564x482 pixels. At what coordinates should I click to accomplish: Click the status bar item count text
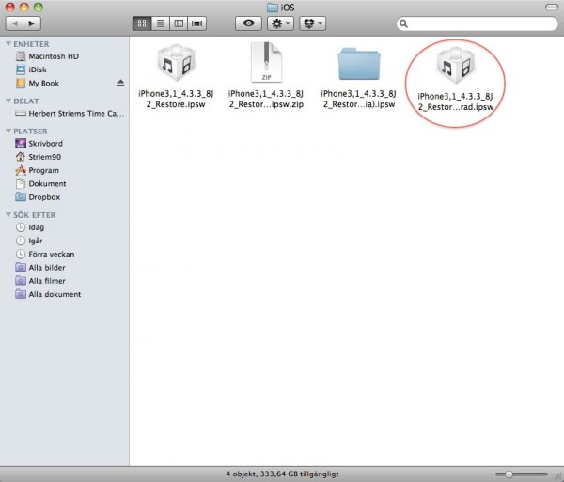[282, 474]
